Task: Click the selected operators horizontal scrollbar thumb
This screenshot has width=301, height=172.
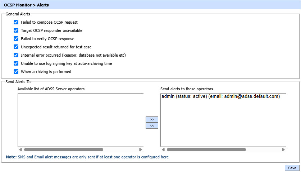Action: [206, 150]
